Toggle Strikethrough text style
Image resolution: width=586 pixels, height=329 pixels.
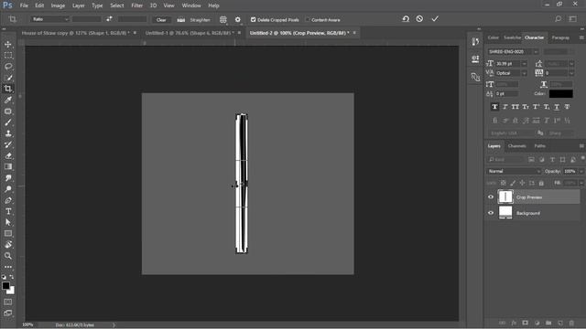[x=568, y=107]
